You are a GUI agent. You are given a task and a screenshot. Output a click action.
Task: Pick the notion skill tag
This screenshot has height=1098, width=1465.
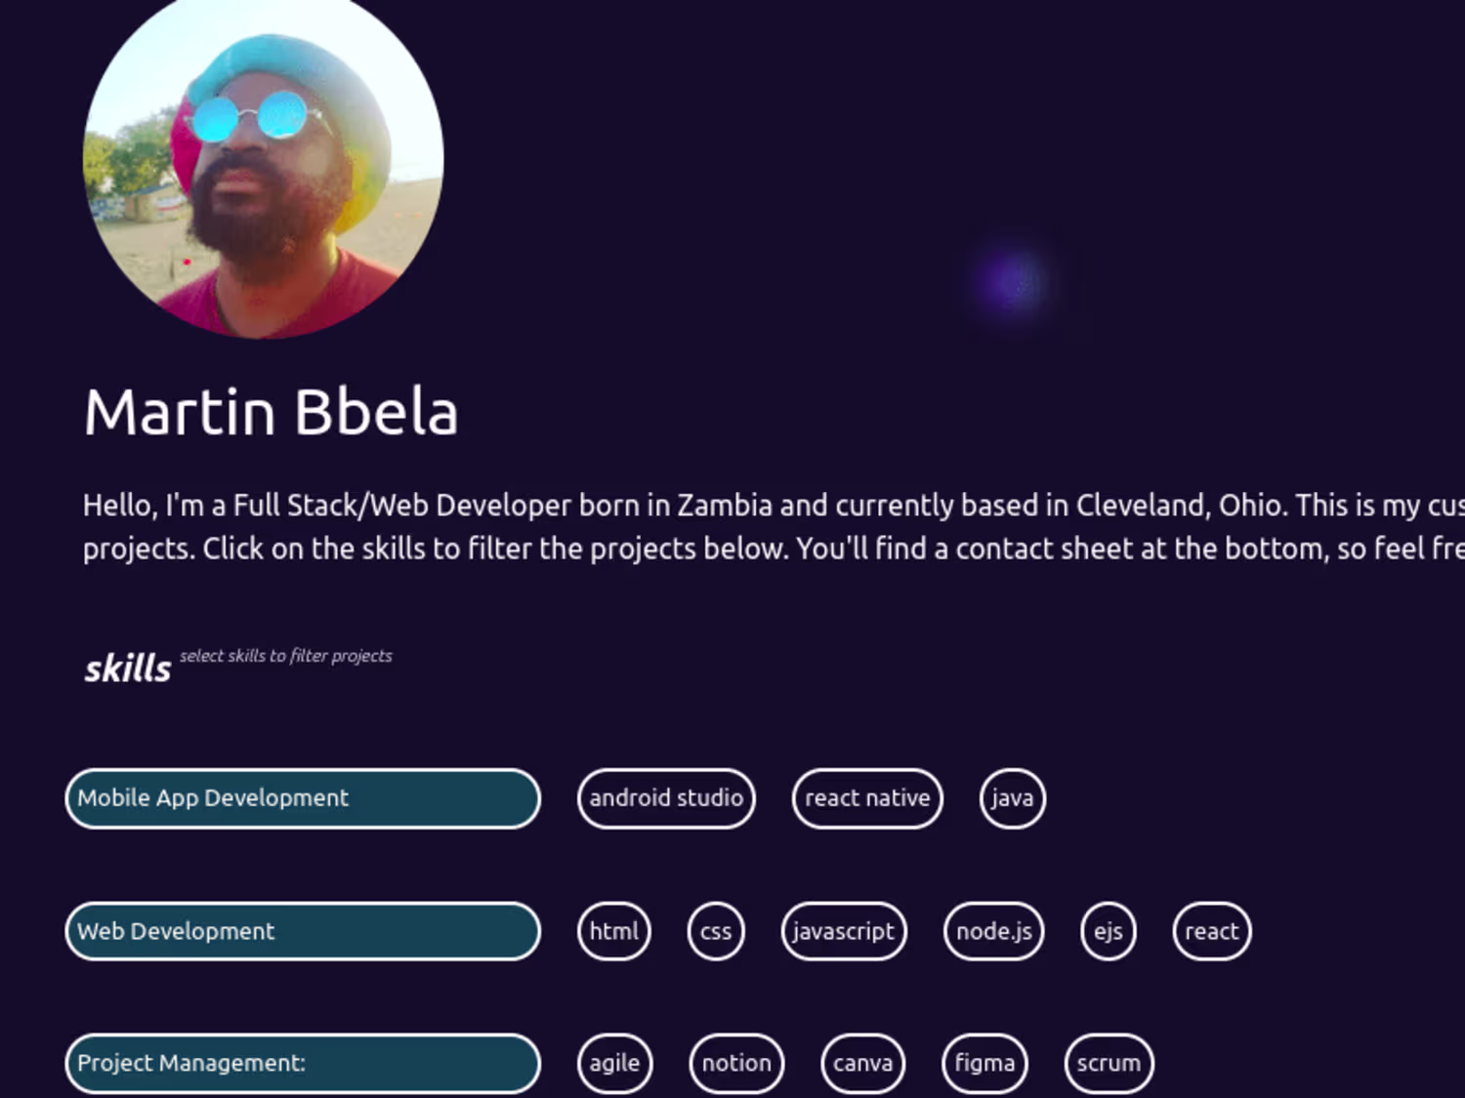tap(736, 1063)
